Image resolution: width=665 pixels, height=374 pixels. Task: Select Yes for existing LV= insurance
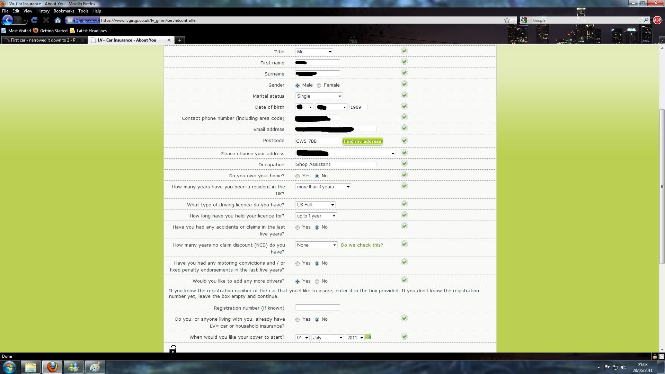pyautogui.click(x=298, y=320)
